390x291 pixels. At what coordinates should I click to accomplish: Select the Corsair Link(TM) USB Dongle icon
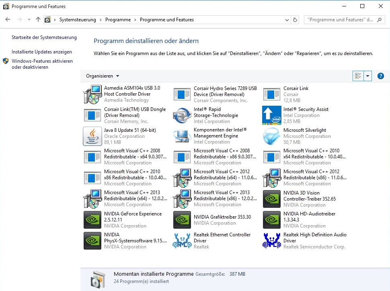pos(92,115)
